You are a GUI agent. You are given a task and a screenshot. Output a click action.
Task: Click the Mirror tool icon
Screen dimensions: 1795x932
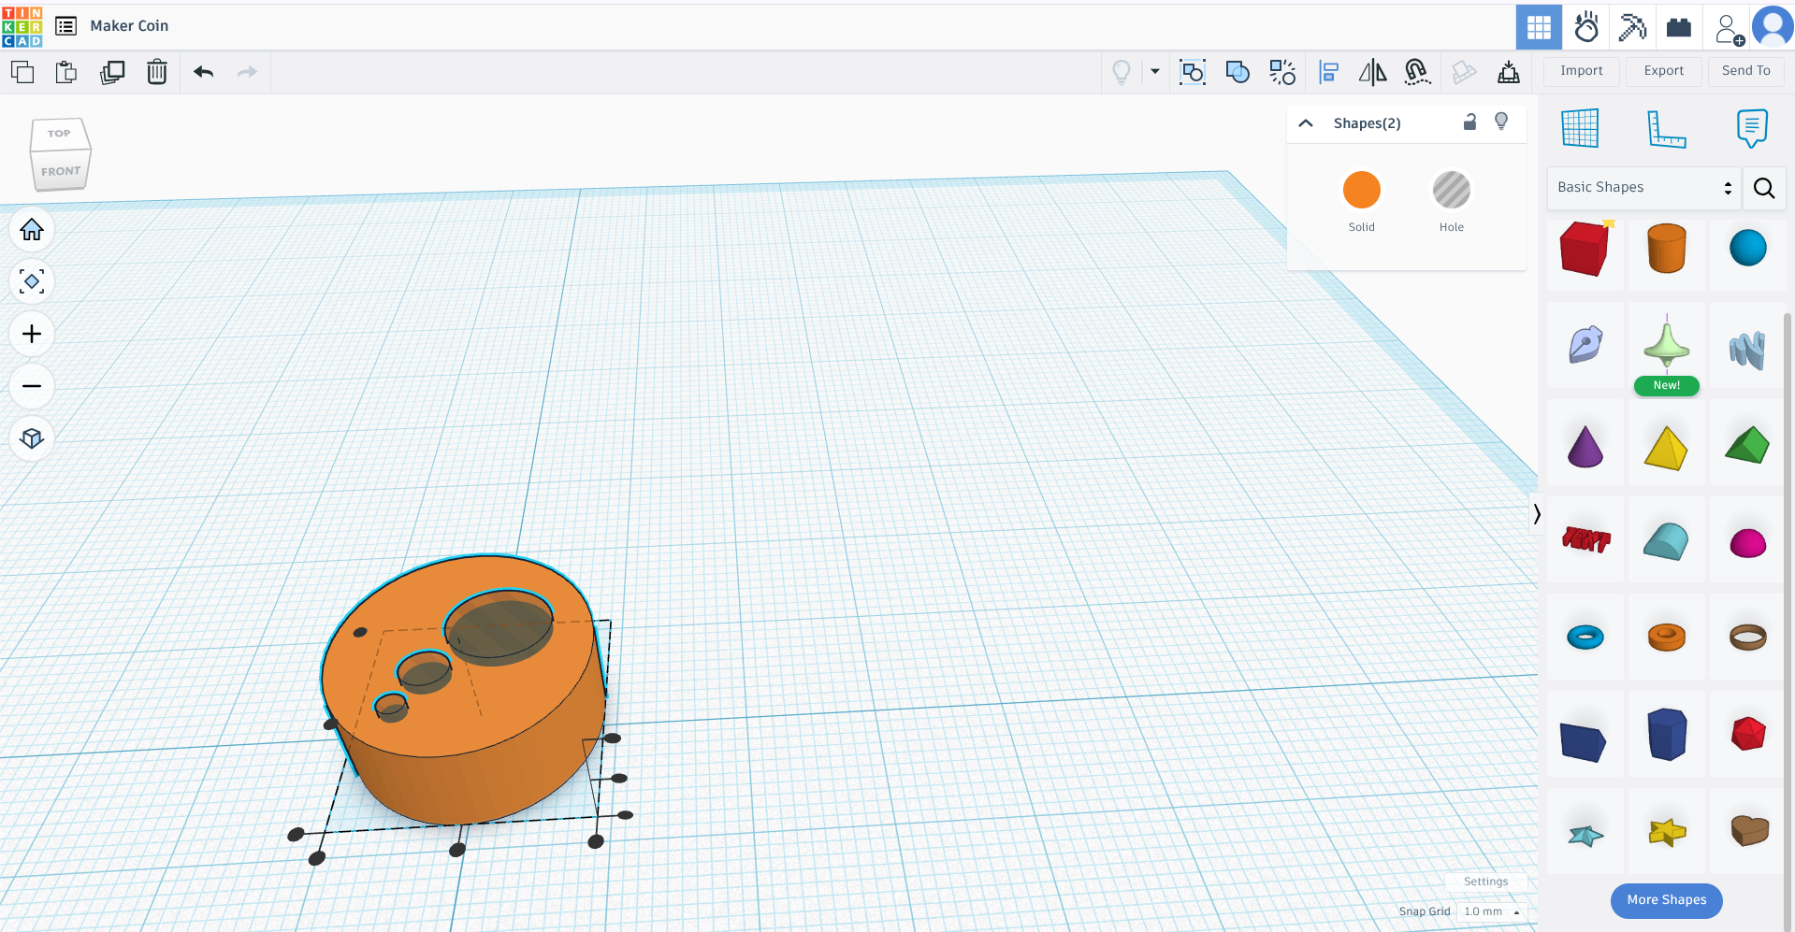(x=1372, y=72)
